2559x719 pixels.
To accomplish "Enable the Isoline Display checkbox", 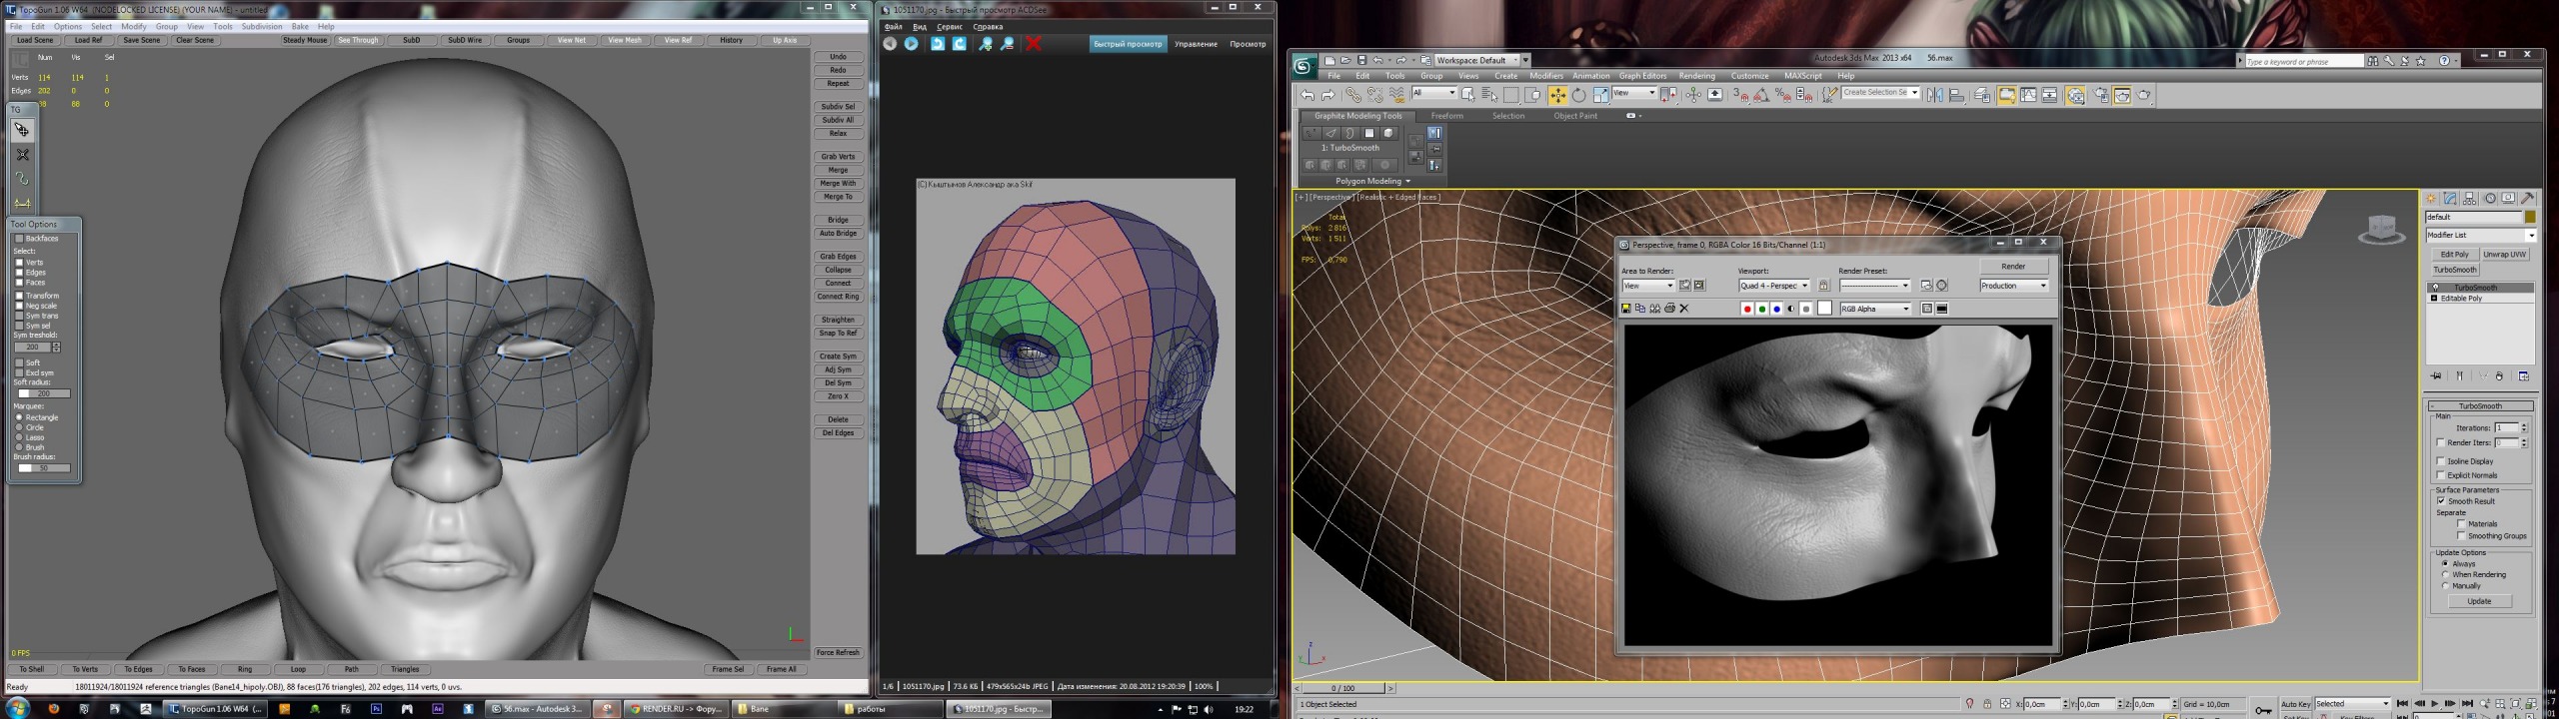I will [x=2441, y=461].
